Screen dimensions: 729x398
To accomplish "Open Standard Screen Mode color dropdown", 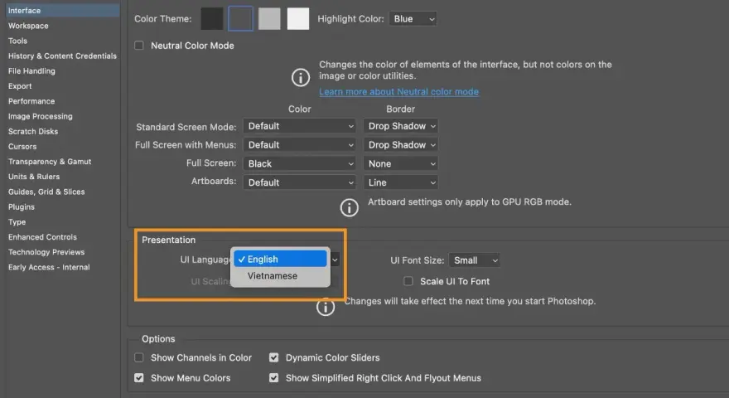I will pos(299,126).
